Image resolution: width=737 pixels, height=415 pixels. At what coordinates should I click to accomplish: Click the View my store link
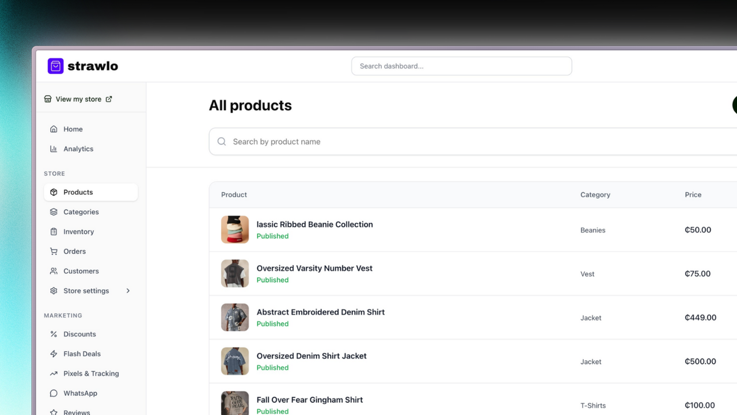(78, 99)
